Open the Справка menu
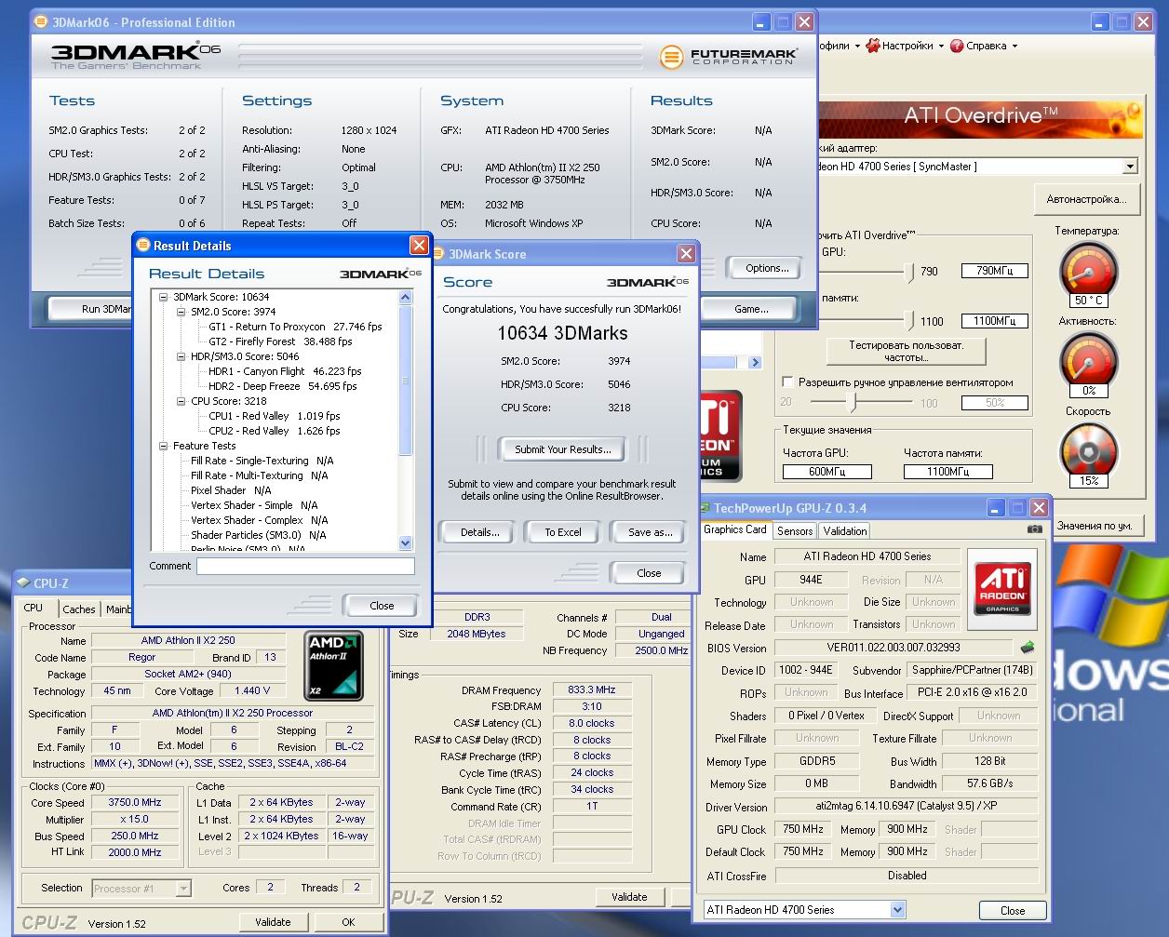The image size is (1169, 937). (986, 45)
